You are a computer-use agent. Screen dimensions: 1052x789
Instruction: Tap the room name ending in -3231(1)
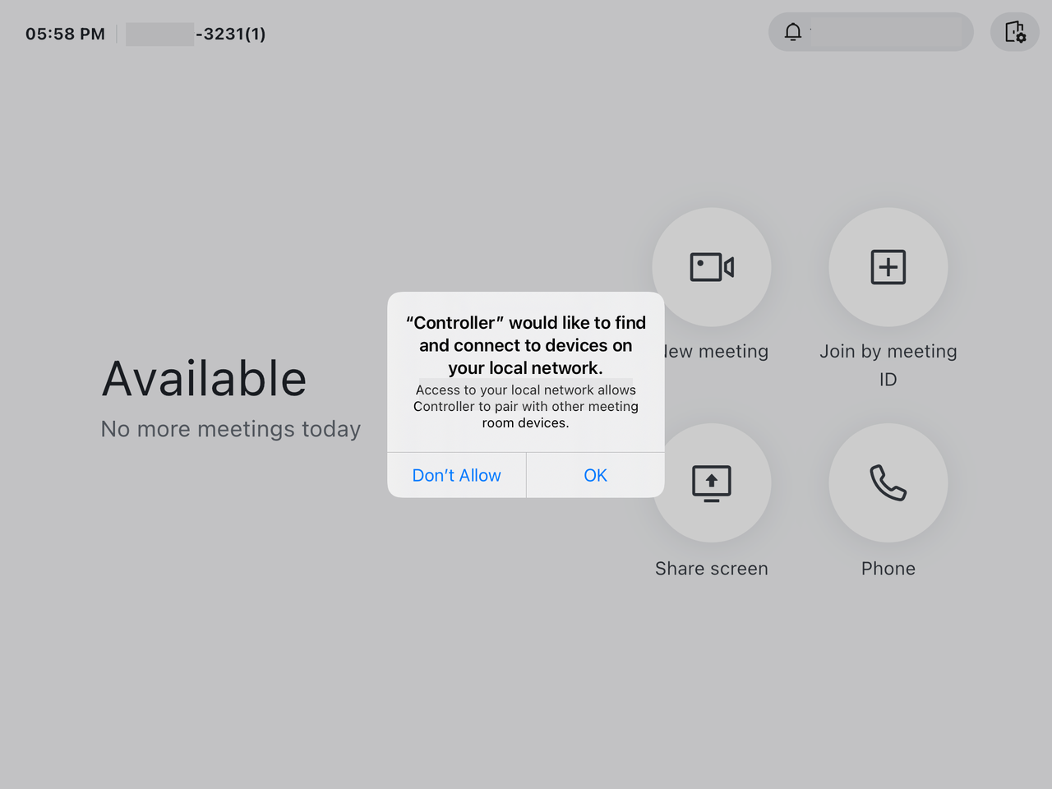231,34
